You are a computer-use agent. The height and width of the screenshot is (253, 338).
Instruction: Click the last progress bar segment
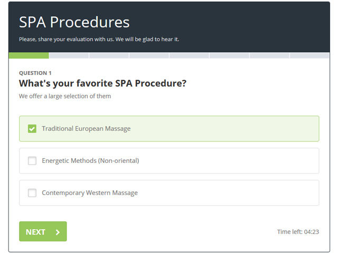click(x=309, y=55)
